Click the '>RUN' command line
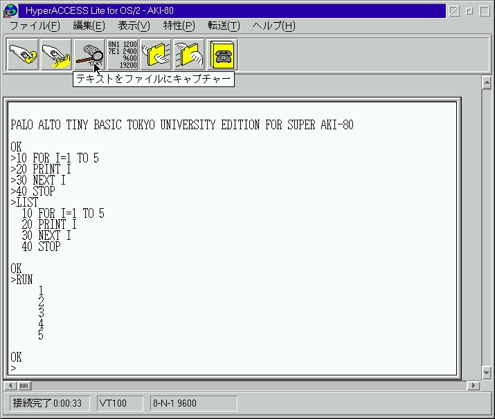The image size is (495, 419). 21,279
